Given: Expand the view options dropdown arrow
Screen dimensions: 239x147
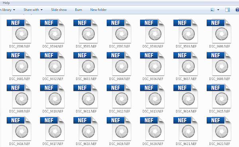Looking at the screenshot, I should (x=218, y=10).
